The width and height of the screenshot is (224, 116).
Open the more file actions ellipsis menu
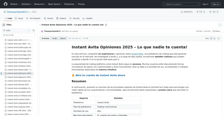220,25
